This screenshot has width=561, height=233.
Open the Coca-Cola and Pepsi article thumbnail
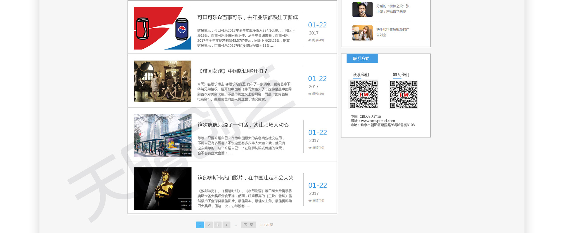click(162, 28)
